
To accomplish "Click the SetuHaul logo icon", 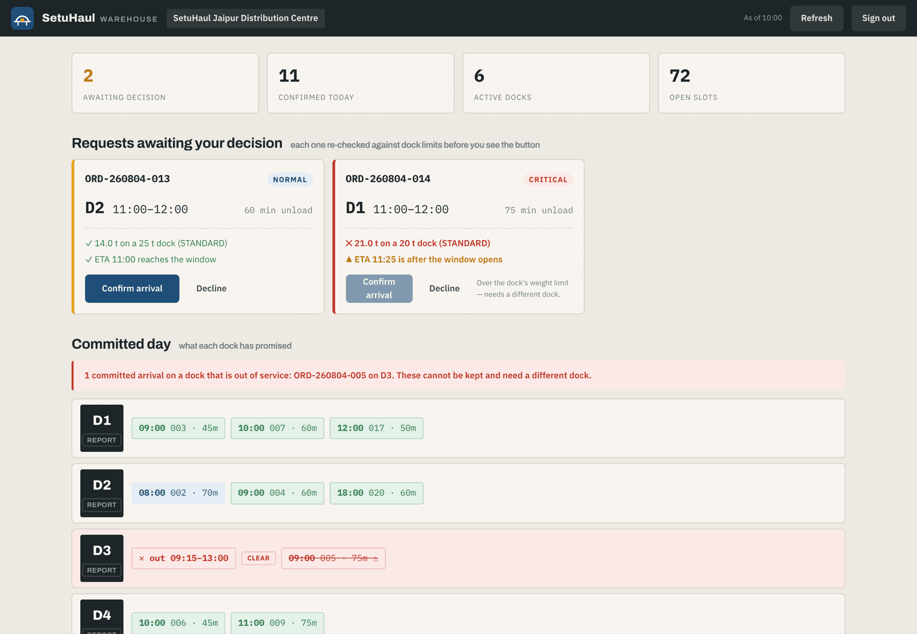I will 22,18.
